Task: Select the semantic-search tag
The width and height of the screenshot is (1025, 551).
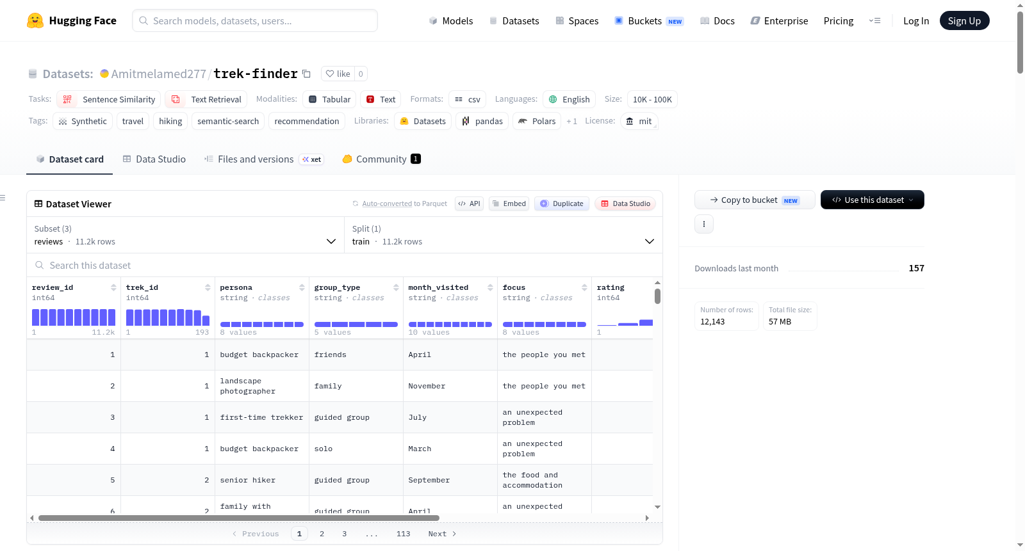Action: pos(228,121)
